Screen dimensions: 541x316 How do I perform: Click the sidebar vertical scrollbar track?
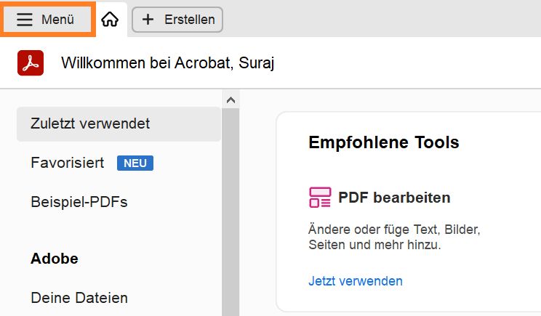point(231,218)
